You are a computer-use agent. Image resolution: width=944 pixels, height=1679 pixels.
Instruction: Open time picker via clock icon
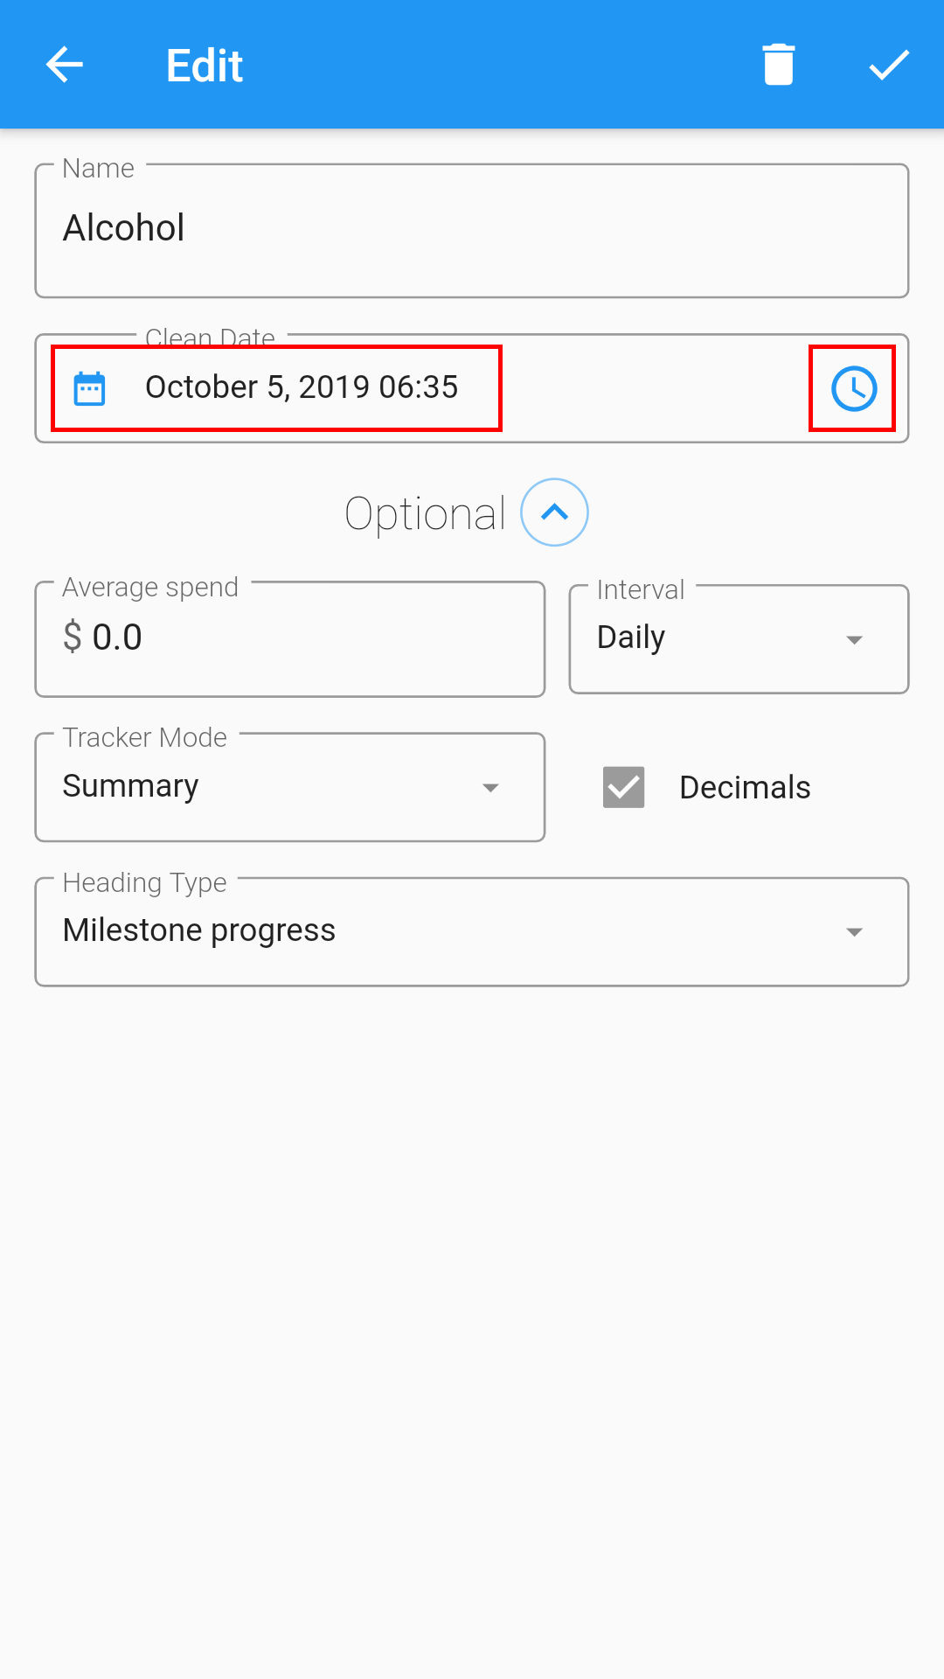pyautogui.click(x=853, y=389)
